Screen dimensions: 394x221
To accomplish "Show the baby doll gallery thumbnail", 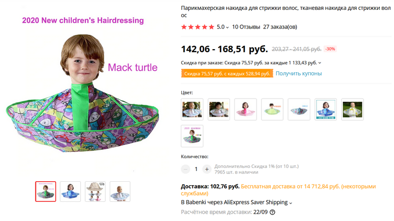I will (120, 192).
